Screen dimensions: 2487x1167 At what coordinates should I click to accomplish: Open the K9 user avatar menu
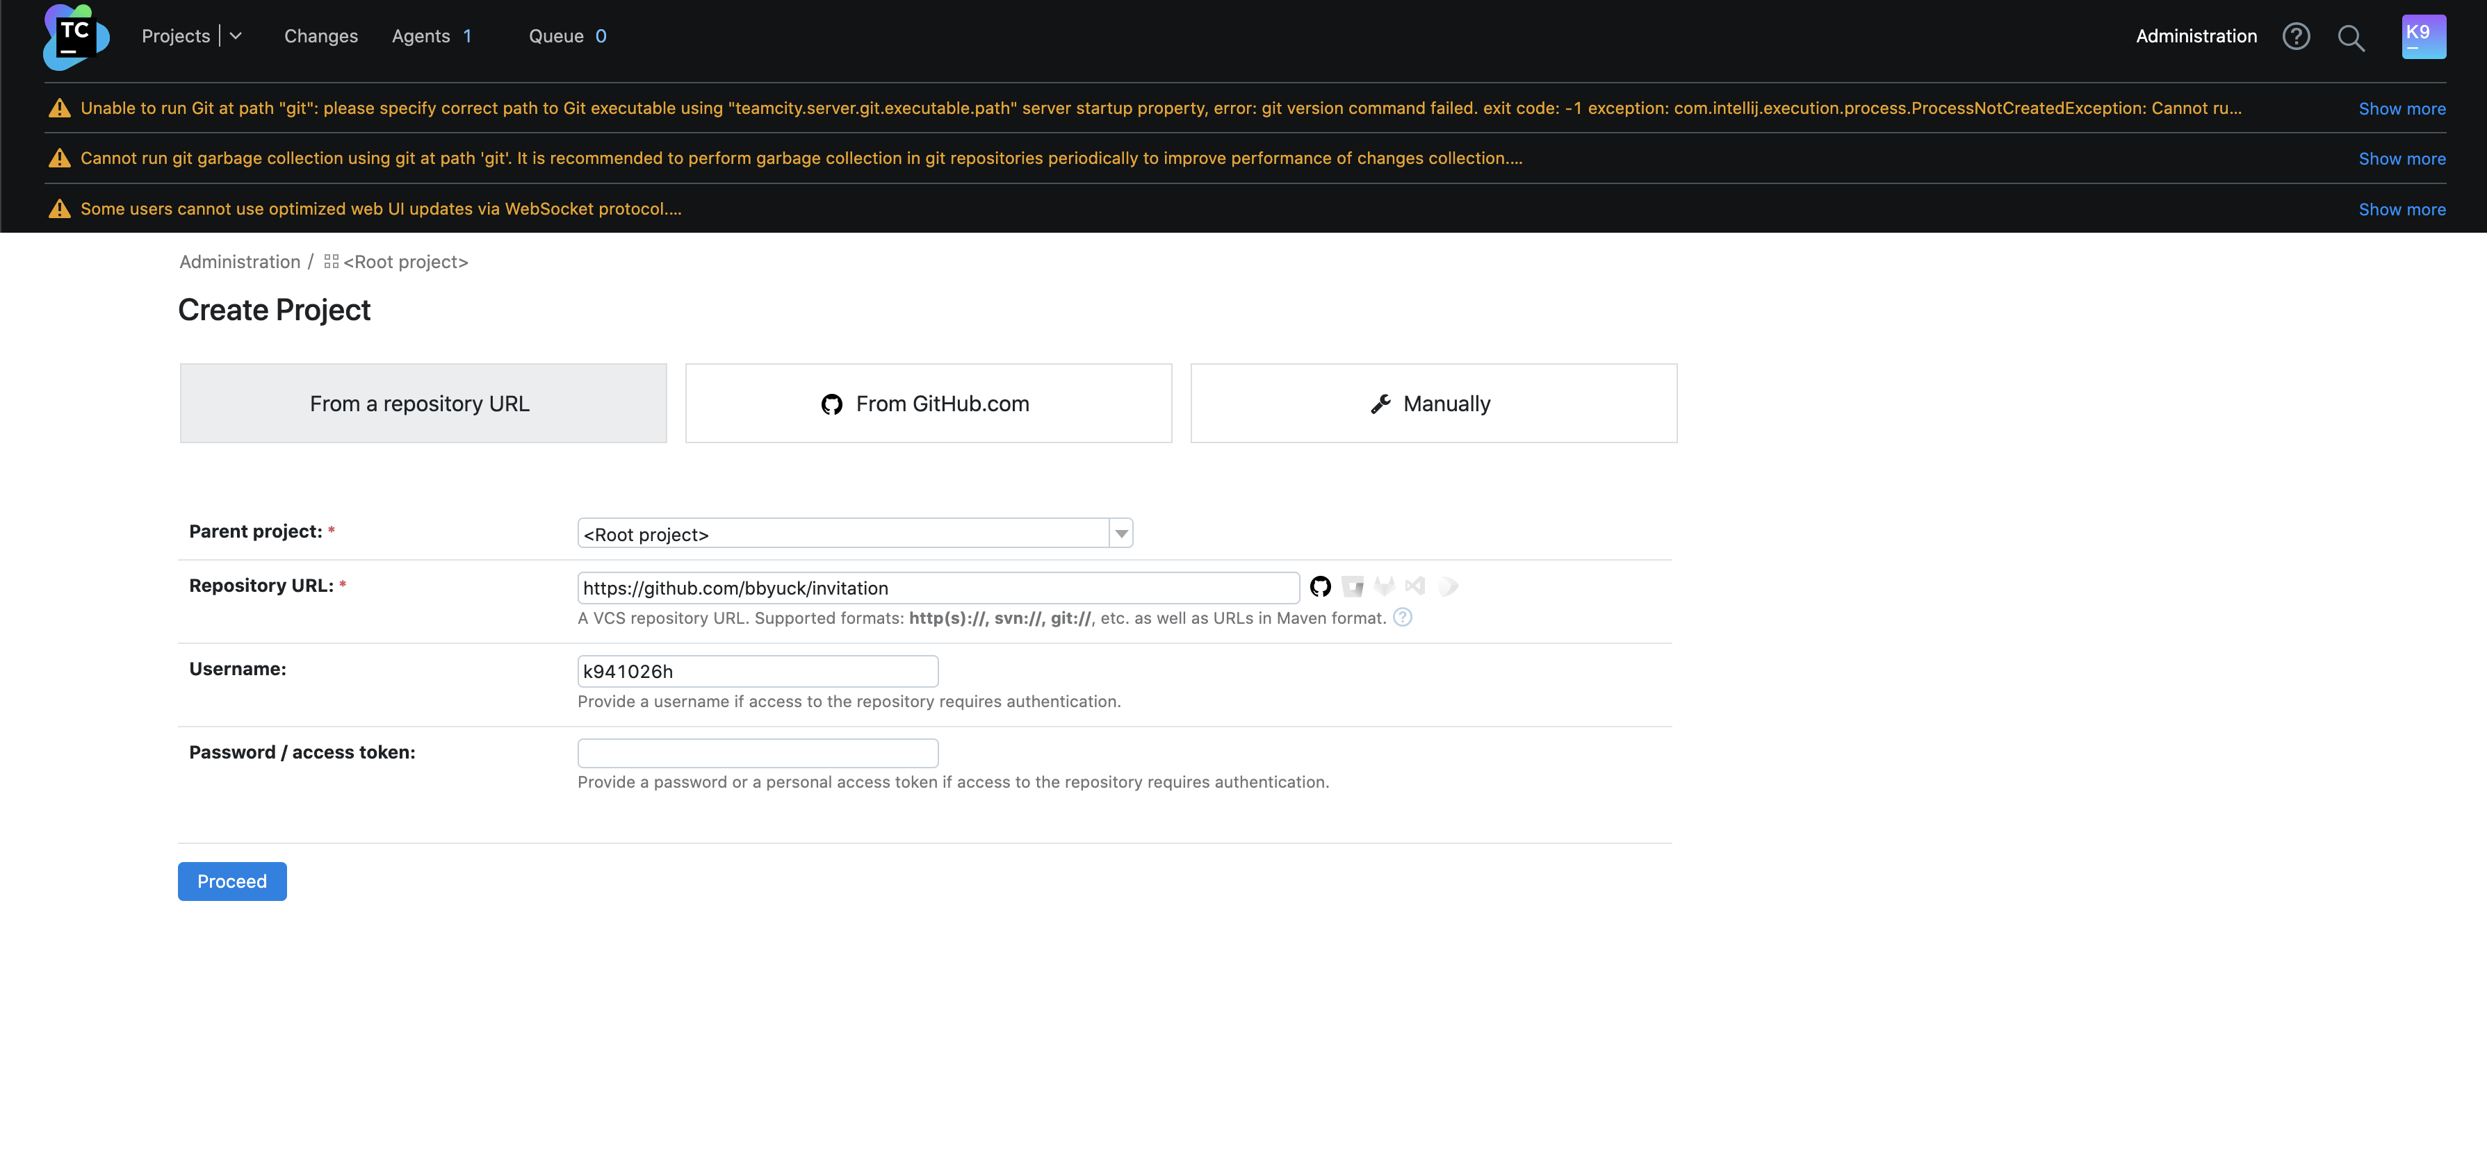click(2423, 37)
